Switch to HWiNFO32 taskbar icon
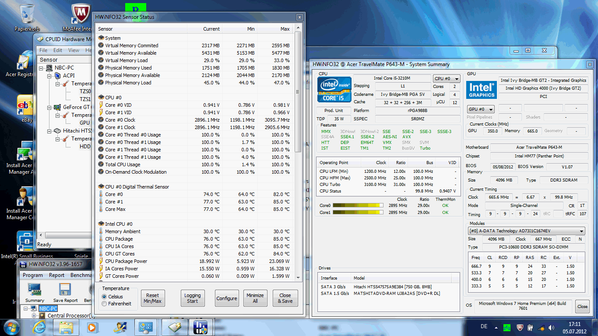Screen dimensions: 598x336 201,327
